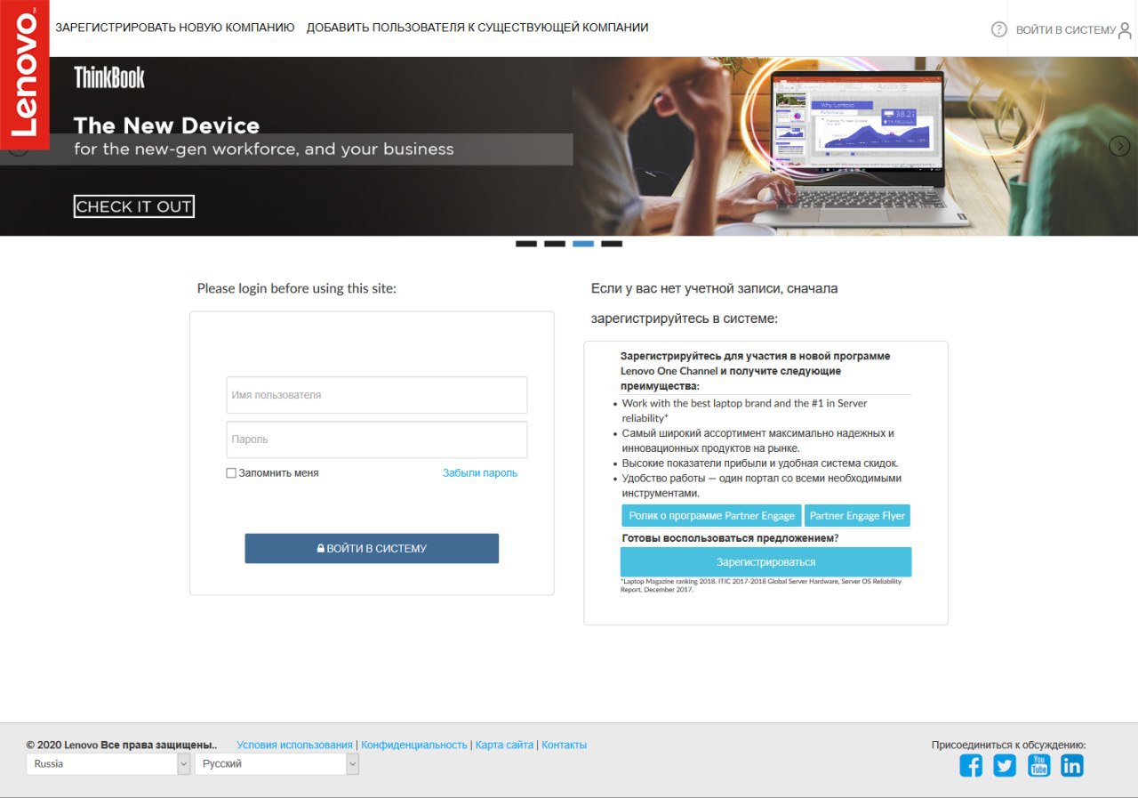Click ВОЙТИ В СИСТЕМУ in top header

(x=1065, y=30)
